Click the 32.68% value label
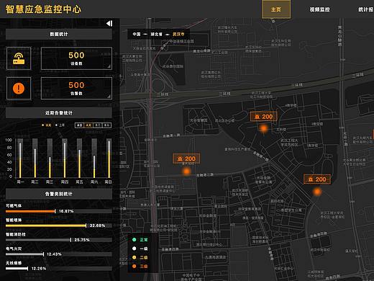Viewport: 374px width, 281px height. tap(97, 226)
